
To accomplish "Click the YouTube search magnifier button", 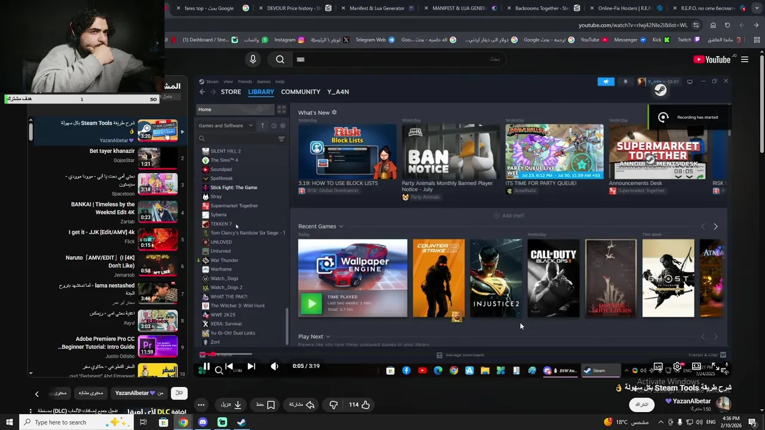I will pyautogui.click(x=280, y=59).
